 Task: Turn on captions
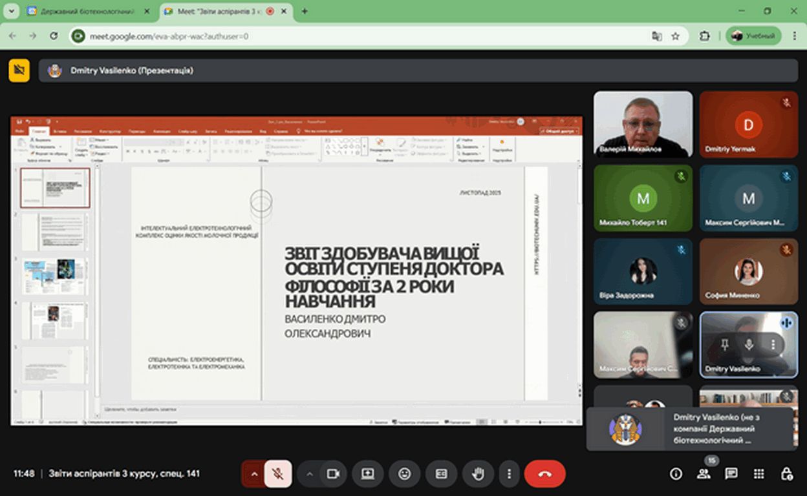[442, 474]
